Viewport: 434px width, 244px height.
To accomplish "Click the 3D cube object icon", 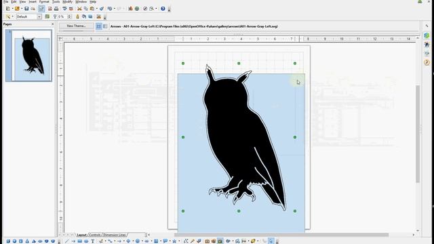I will [8, 241].
